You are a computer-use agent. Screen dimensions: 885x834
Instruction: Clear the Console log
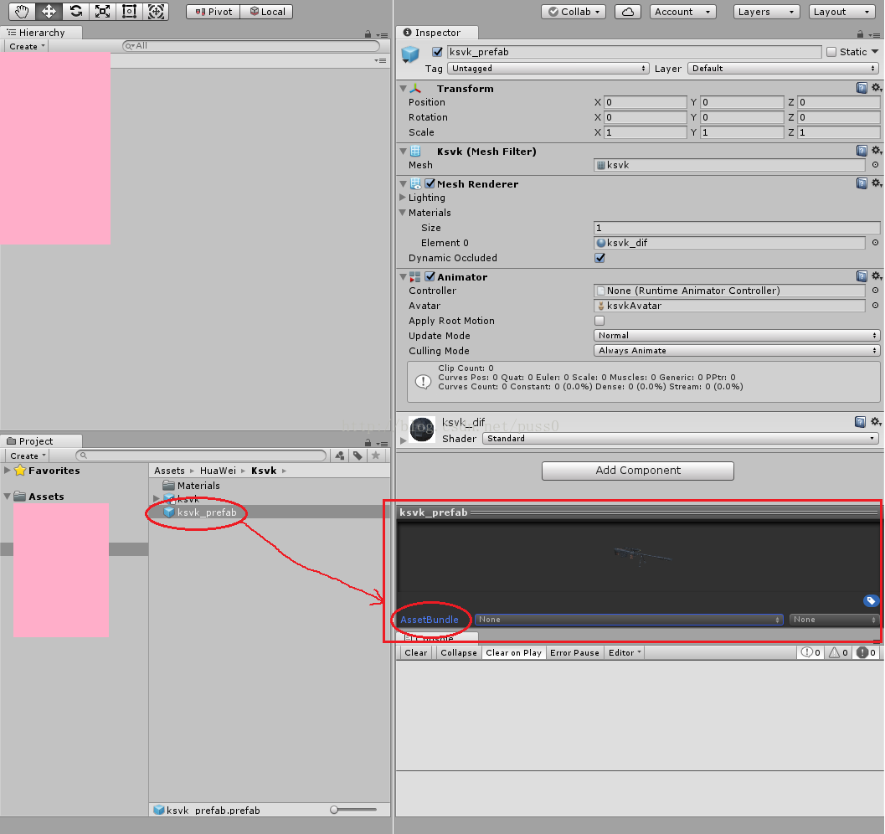click(x=415, y=653)
